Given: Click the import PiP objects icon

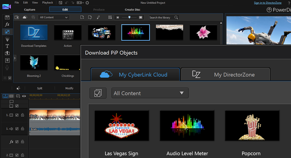Looking at the screenshot, I should pos(17,17).
